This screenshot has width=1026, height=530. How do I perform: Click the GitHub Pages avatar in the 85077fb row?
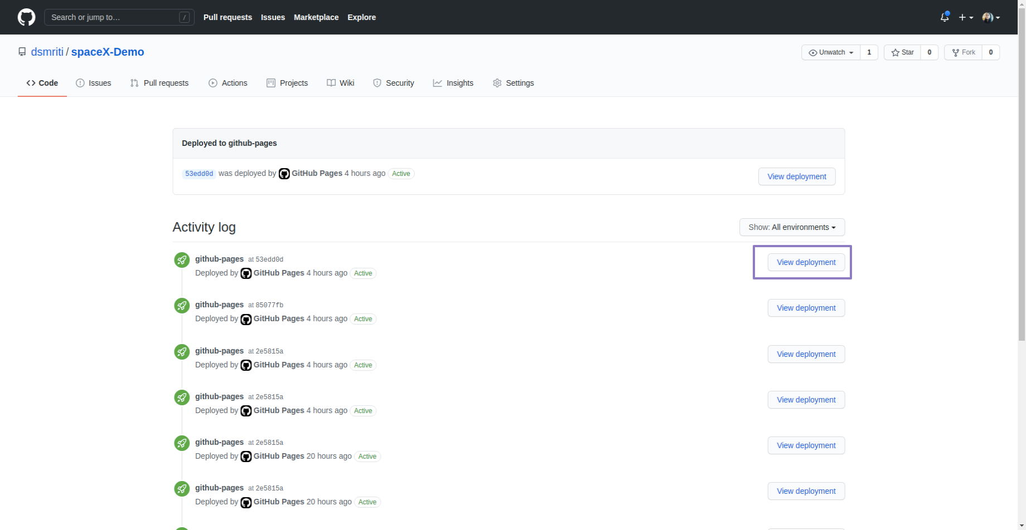(246, 319)
